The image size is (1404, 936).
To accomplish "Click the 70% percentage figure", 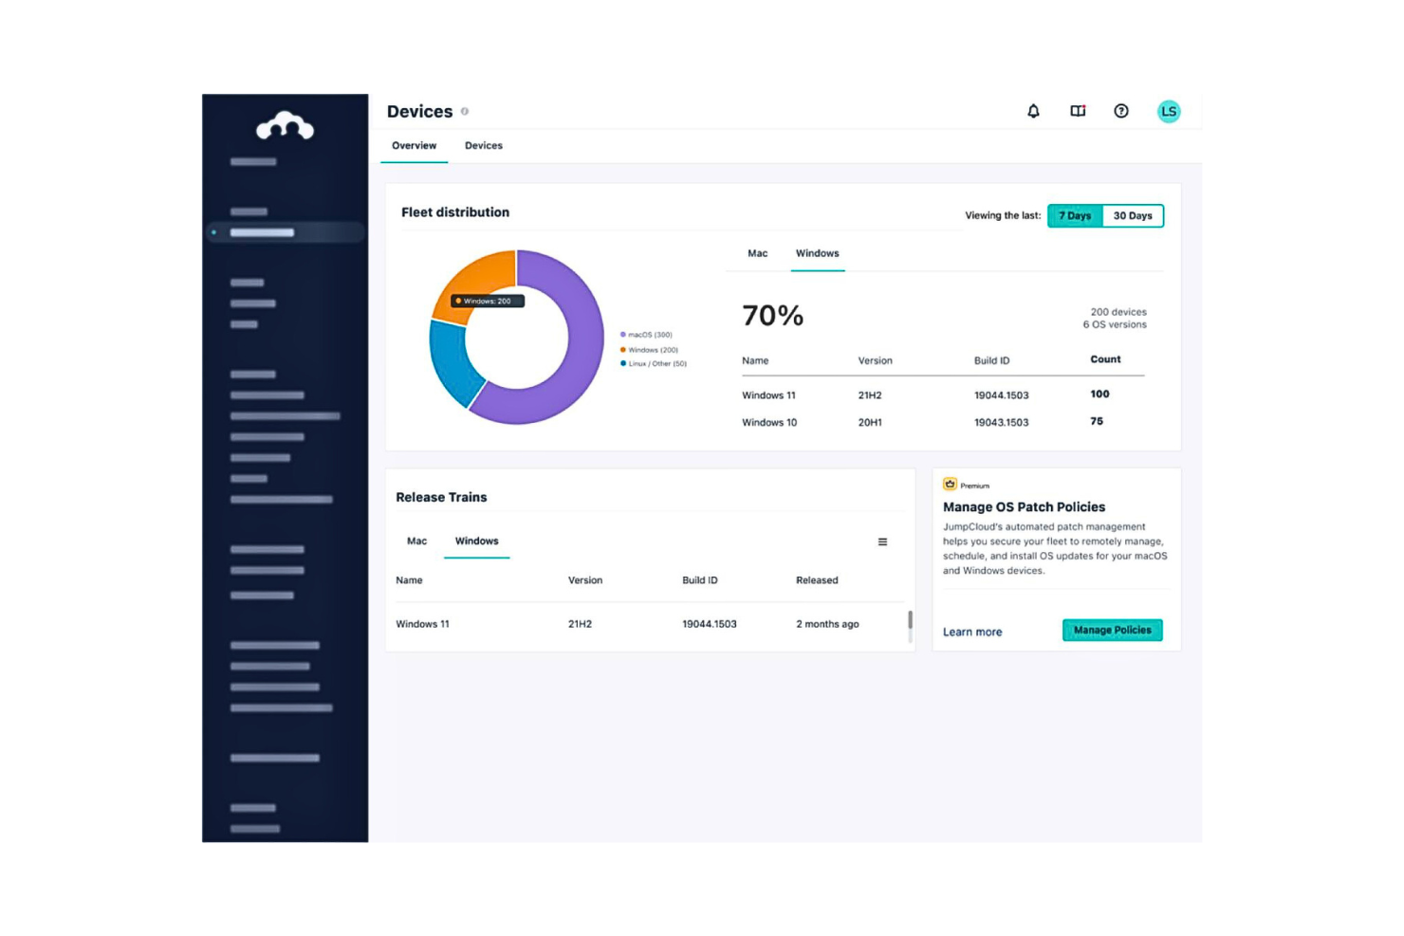I will (772, 316).
